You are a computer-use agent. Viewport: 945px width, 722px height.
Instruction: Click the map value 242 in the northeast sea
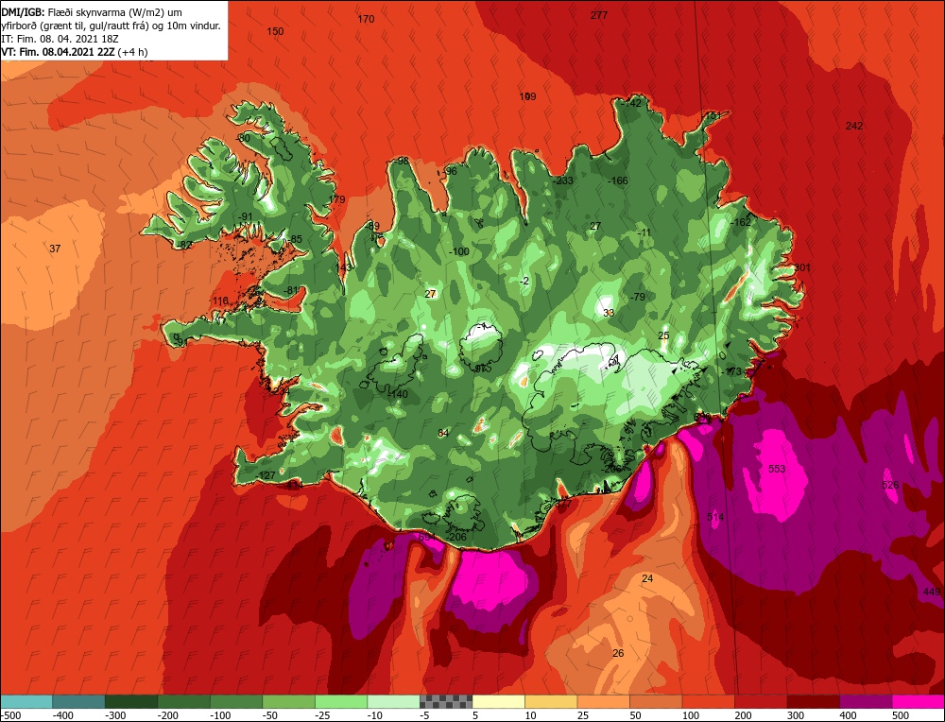click(854, 126)
